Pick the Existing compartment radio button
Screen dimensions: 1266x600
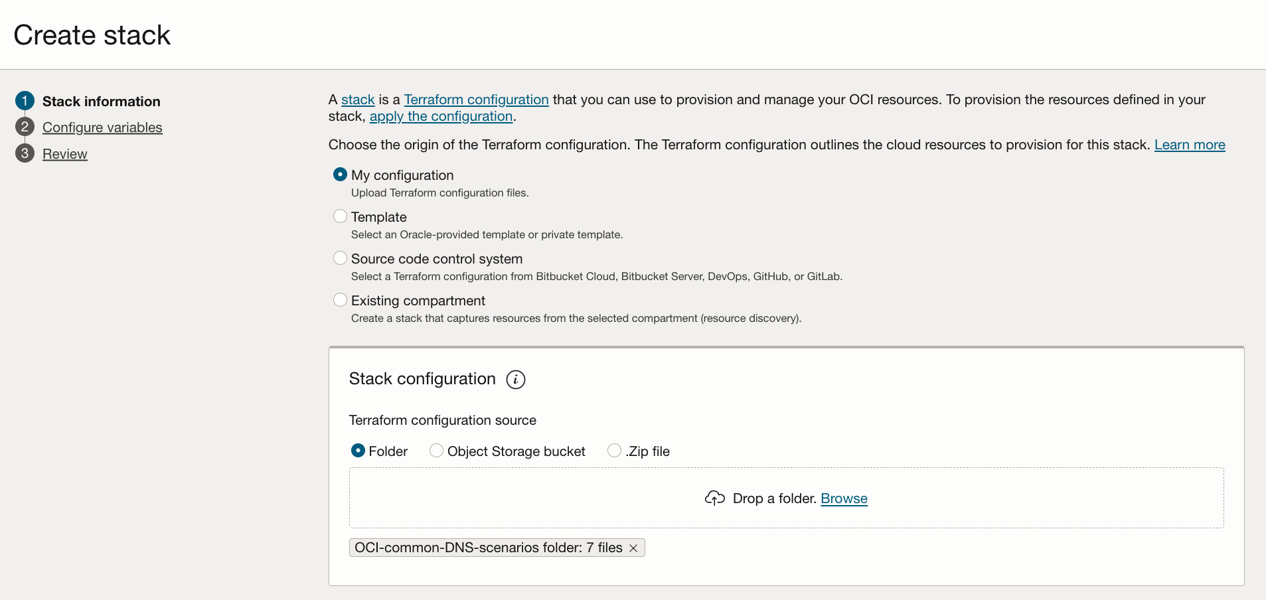tap(340, 300)
